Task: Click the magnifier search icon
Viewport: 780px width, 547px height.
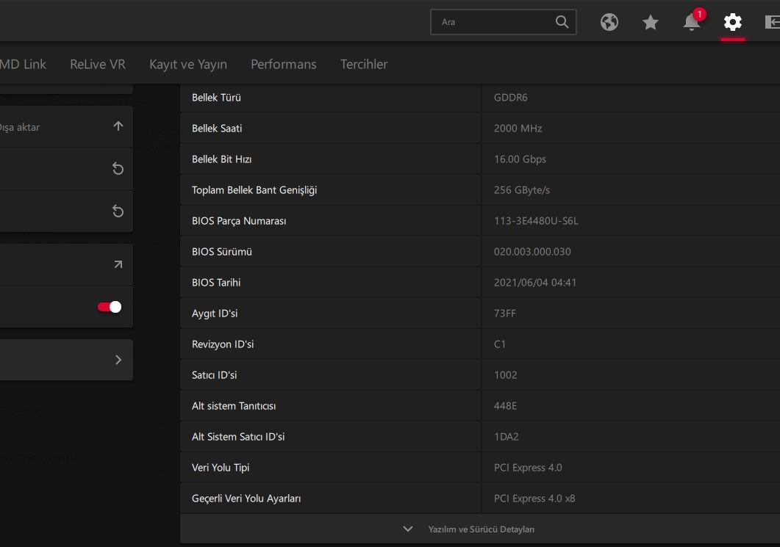Action: pos(562,22)
